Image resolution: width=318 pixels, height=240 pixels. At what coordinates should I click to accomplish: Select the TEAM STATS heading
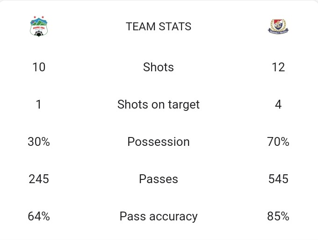pos(159,27)
